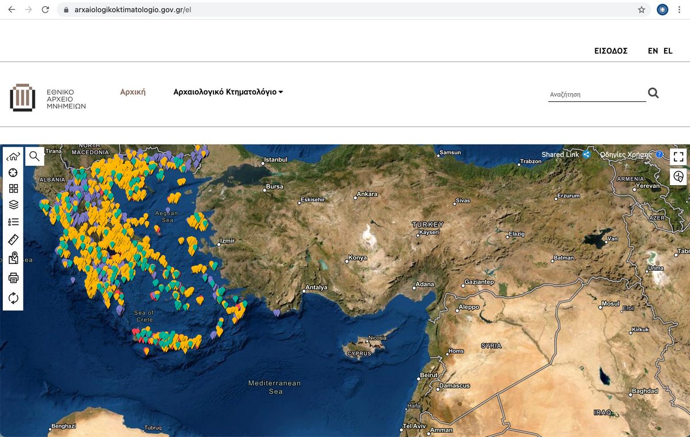Click the ΕΙΣΟΔΟΣ login link
Image resolution: width=690 pixels, height=437 pixels.
(x=611, y=51)
